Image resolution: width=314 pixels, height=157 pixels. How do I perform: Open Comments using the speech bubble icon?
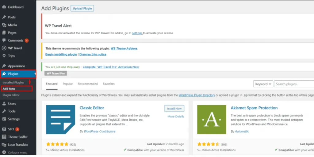tap(4, 40)
